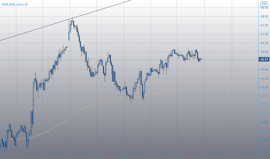Click date label 16 on time axis
The width and height of the screenshot is (270, 159).
coord(232,155)
